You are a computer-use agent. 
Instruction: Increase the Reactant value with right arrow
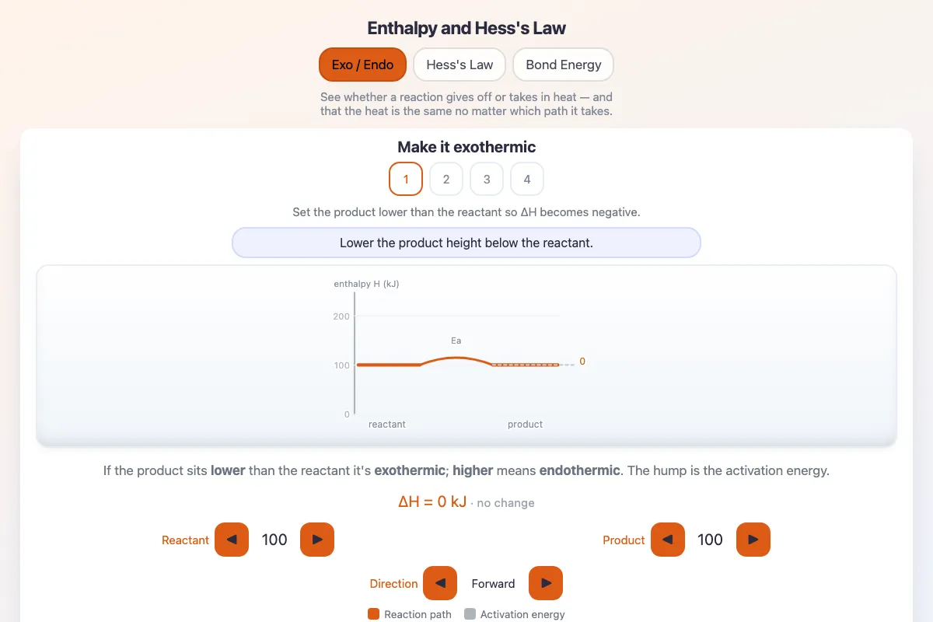click(x=317, y=540)
